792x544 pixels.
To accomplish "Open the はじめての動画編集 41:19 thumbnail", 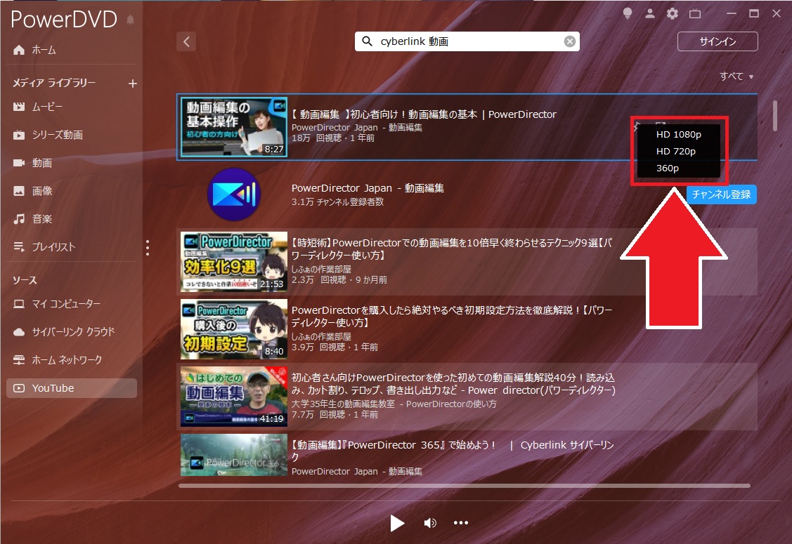I will [234, 397].
